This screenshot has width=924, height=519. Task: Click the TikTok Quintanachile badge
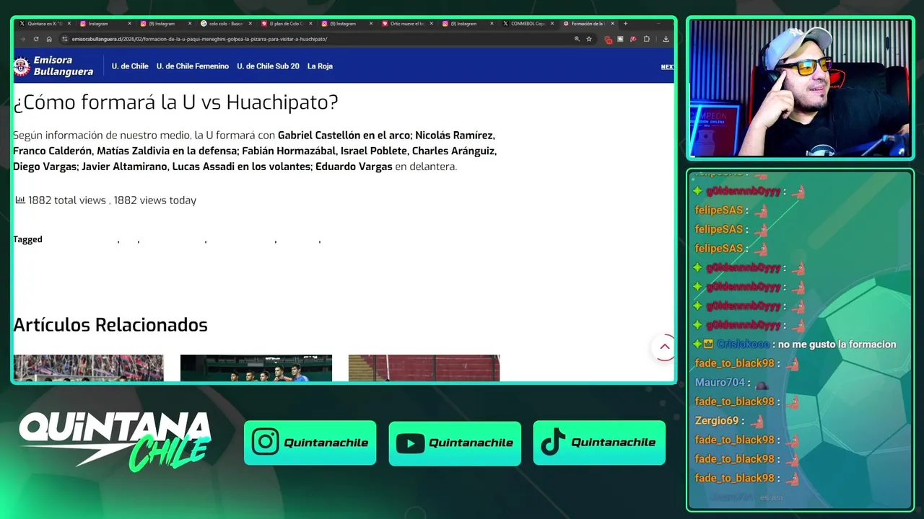tap(599, 443)
